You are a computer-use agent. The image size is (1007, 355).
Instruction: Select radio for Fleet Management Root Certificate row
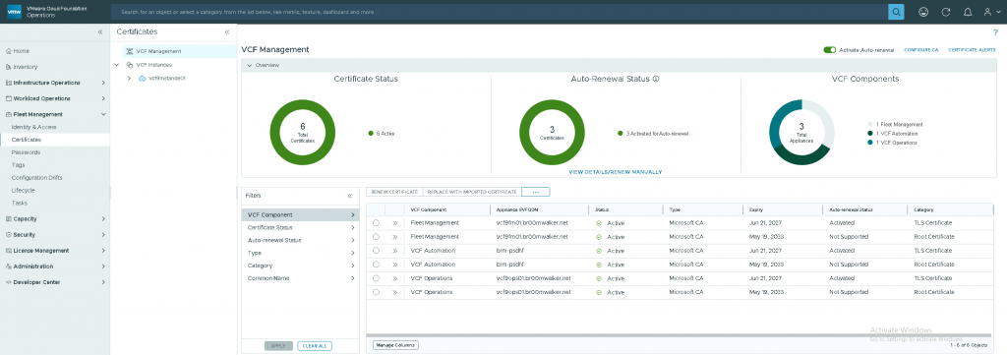coord(376,237)
